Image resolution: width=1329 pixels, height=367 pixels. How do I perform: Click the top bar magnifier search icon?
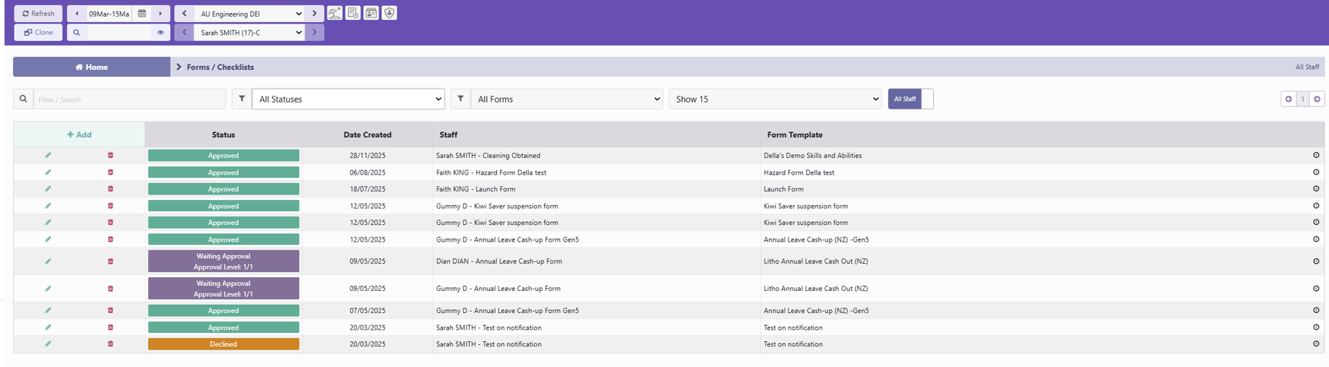pyautogui.click(x=77, y=32)
